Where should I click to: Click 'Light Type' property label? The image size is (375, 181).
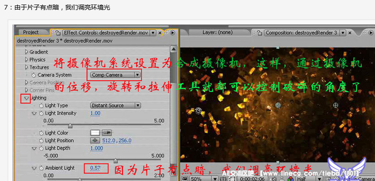[56, 105]
